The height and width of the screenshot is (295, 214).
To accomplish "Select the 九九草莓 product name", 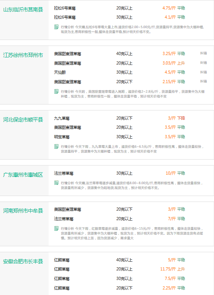I will pyautogui.click(x=62, y=118).
